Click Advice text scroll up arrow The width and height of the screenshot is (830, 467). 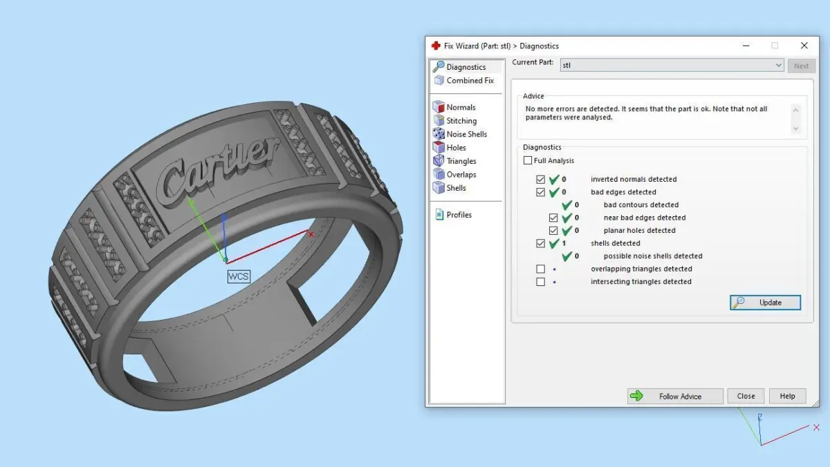coord(795,110)
